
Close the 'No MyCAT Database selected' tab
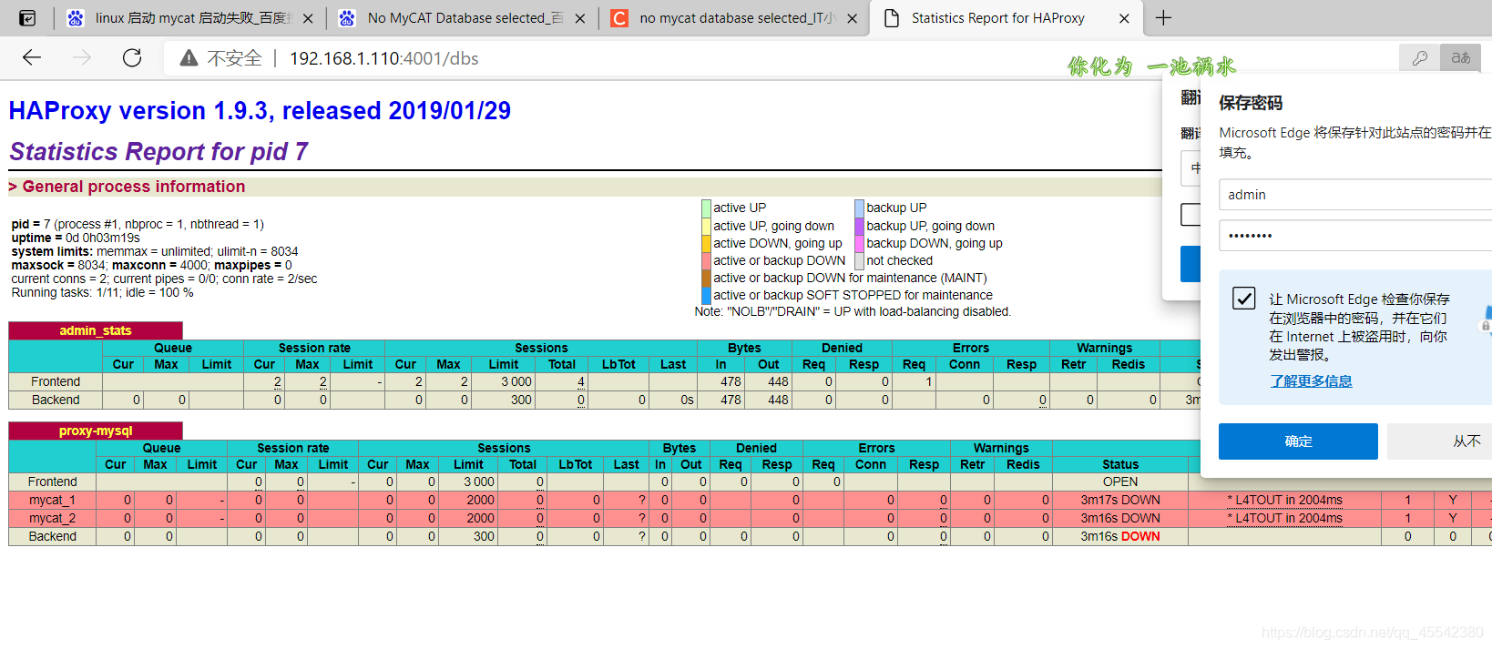[580, 18]
